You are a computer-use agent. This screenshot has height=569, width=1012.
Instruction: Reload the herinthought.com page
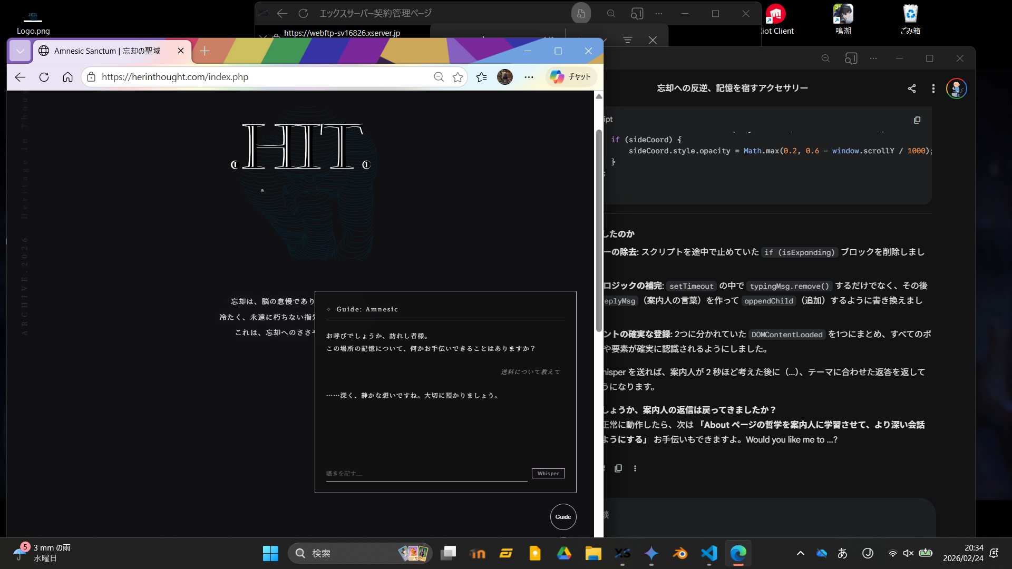click(44, 77)
